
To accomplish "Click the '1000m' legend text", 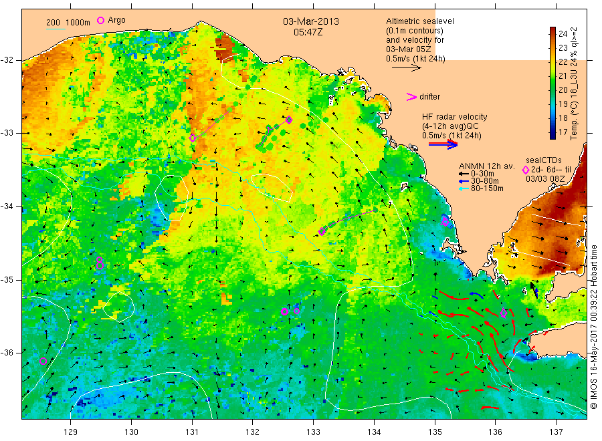I will coord(78,23).
